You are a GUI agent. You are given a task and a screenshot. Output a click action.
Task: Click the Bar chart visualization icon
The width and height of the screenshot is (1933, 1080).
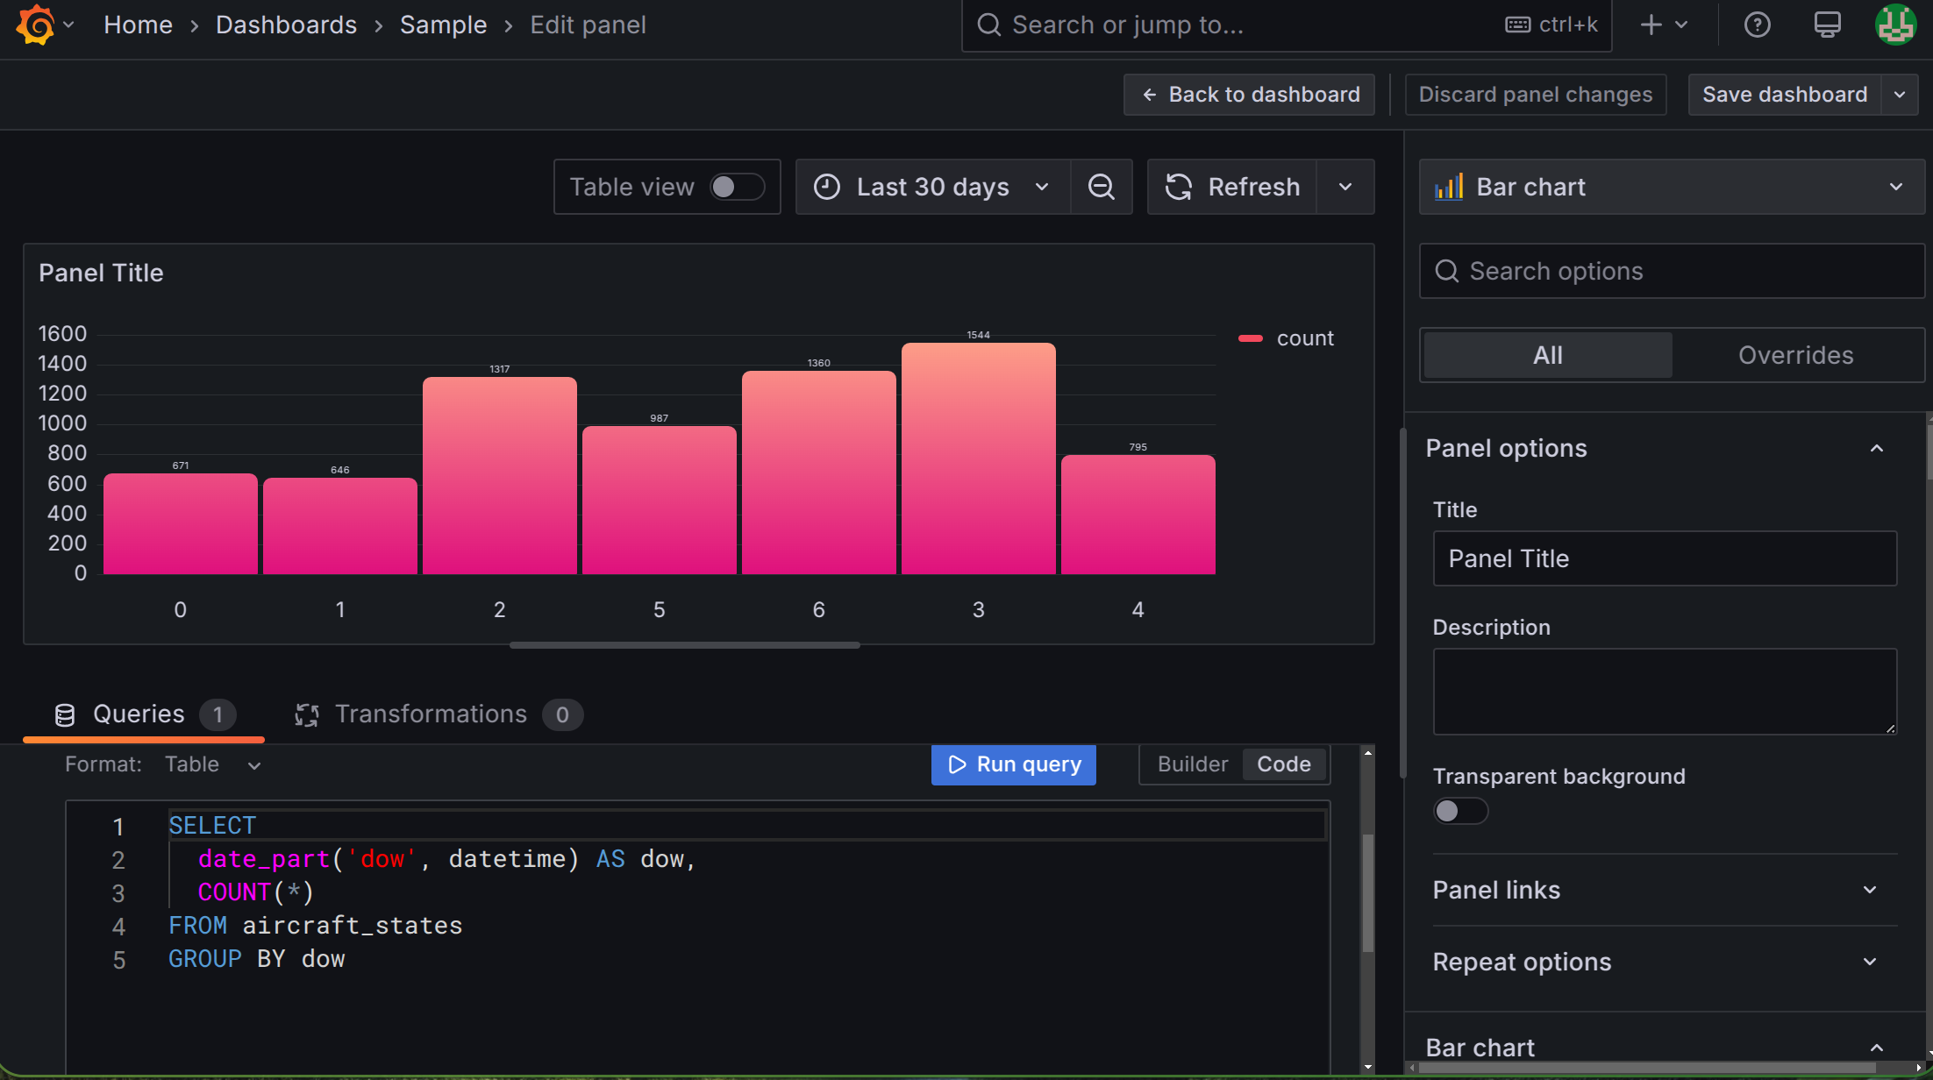click(1449, 187)
